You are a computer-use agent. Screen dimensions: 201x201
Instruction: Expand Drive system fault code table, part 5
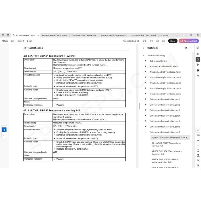145,121
